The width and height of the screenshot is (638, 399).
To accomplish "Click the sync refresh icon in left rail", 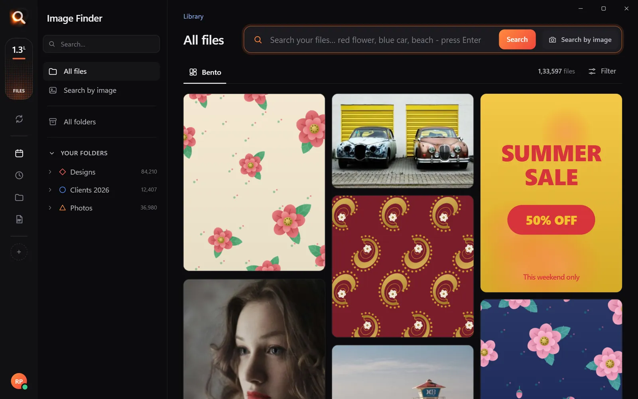I will click(x=19, y=119).
